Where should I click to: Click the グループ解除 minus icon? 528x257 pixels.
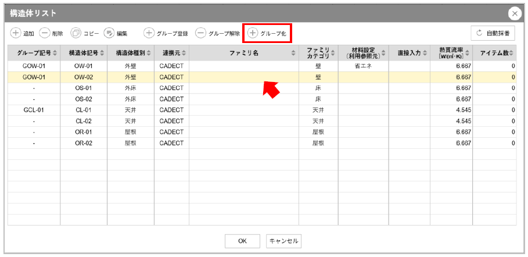pyautogui.click(x=200, y=33)
